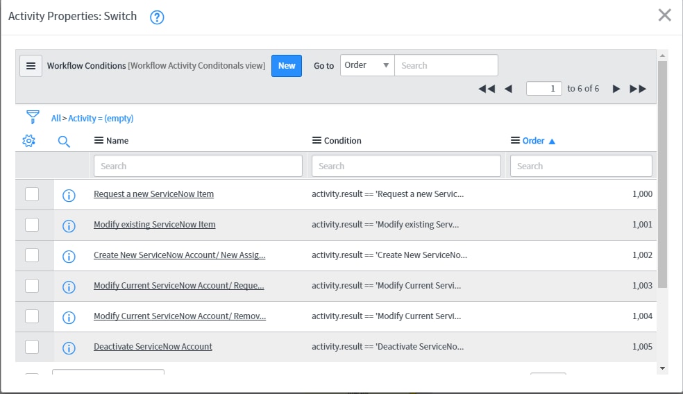The height and width of the screenshot is (394, 683).
Task: Click order value 1,002
Action: click(x=642, y=255)
